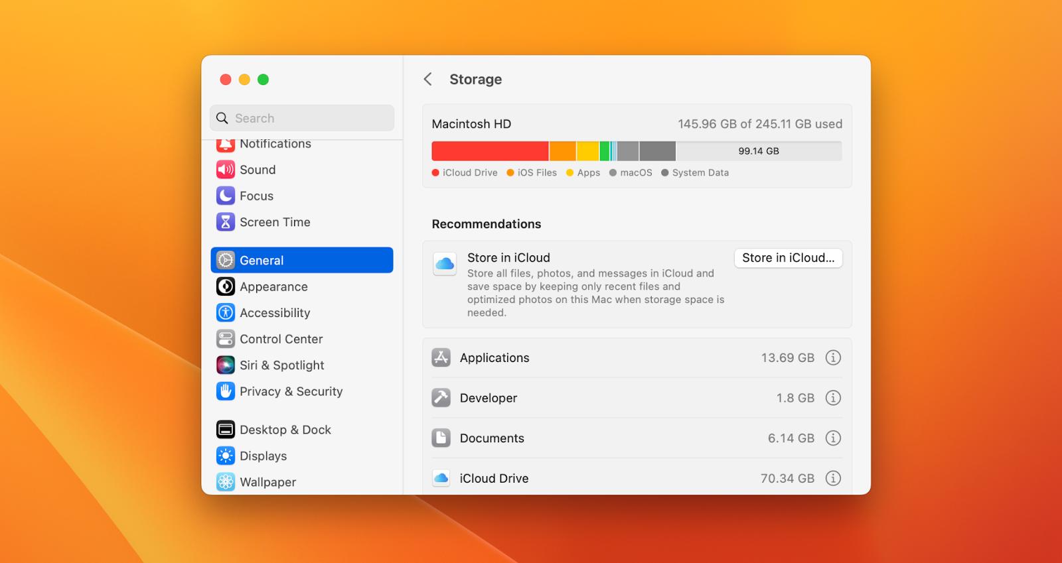Click the 13.69 GB Applications value
Screen dimensions: 1062x563
[787, 357]
